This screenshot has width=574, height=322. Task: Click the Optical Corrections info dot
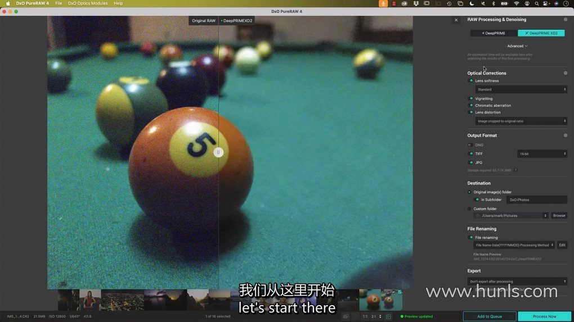point(566,73)
